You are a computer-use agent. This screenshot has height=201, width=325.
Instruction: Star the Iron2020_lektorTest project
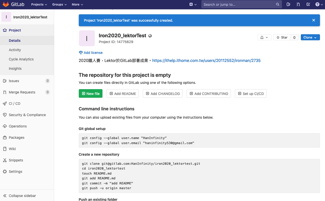[281, 37]
